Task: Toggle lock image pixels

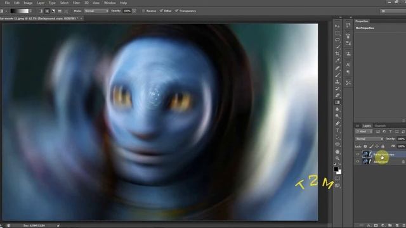Action: [x=371, y=146]
